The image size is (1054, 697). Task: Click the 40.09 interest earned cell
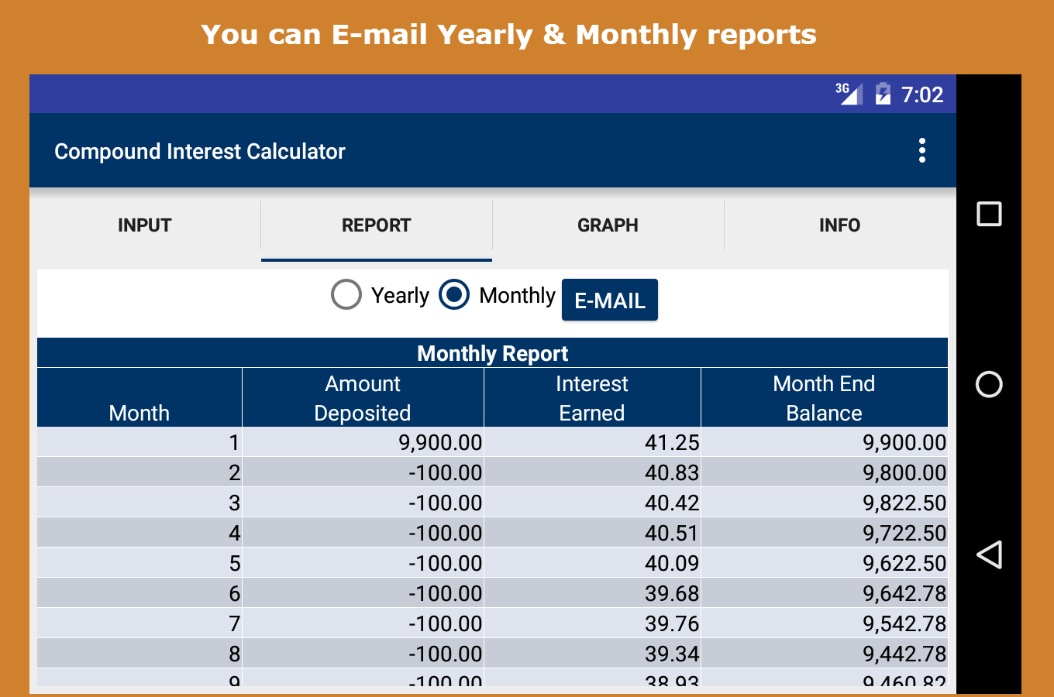point(592,563)
